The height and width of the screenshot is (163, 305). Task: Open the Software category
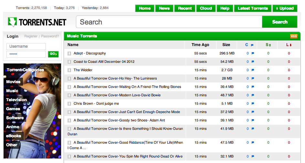click(15, 118)
